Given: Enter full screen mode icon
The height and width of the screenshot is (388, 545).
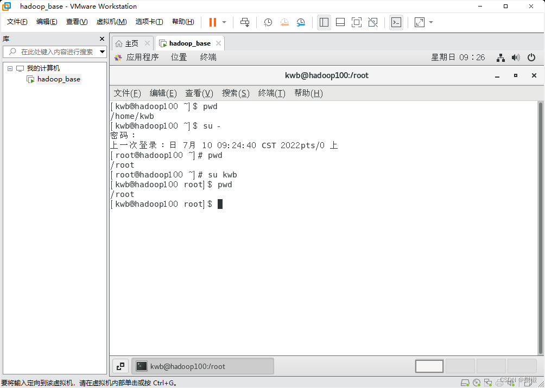Looking at the screenshot, I should [356, 22].
